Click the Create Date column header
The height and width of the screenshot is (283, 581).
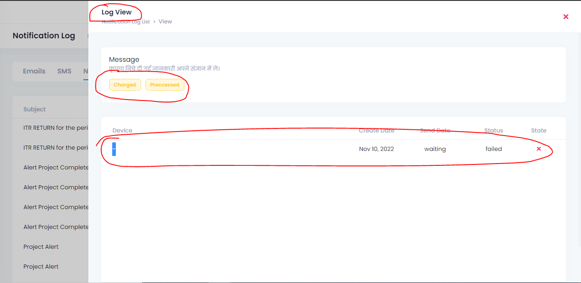point(376,131)
